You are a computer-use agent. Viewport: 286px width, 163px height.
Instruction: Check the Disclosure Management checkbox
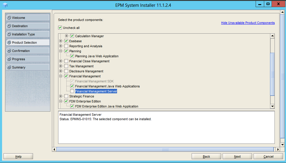[x=66, y=71]
